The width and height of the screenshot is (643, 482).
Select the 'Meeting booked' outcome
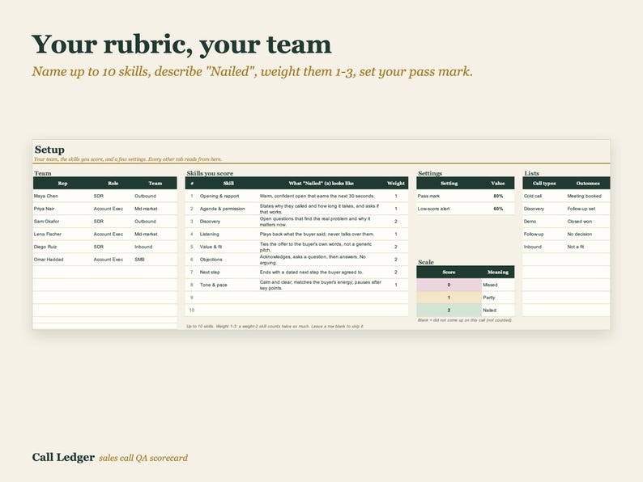tap(588, 197)
